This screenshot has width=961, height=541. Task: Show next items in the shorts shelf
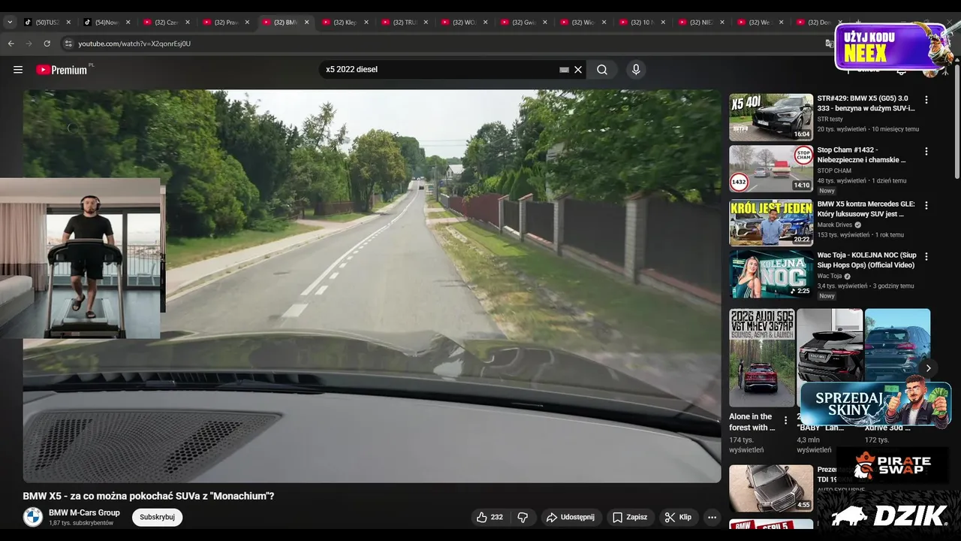pos(928,368)
